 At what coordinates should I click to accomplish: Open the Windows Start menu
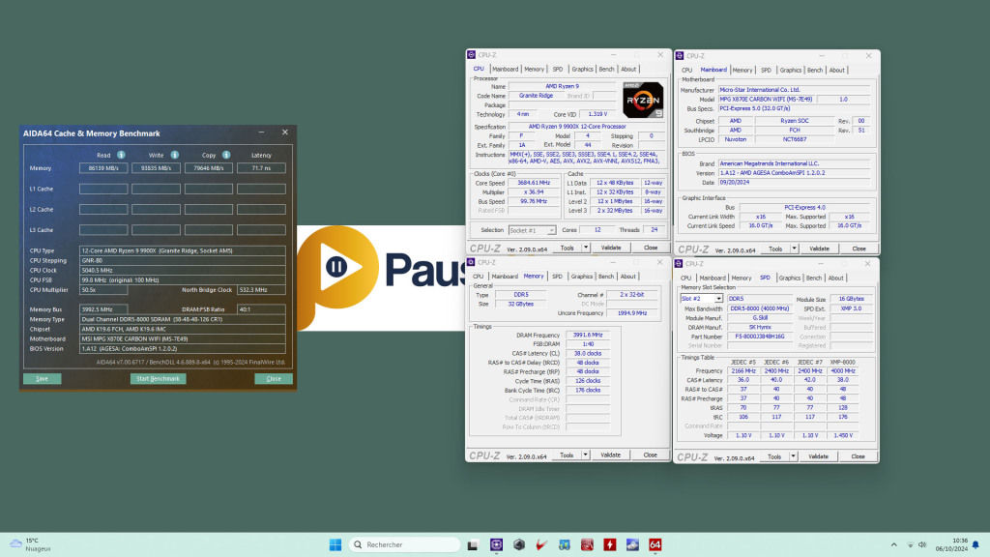[x=334, y=544]
